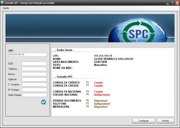180x128 pixels.
Task: Click CPF value in Dados Gerais
Action: [103, 56]
